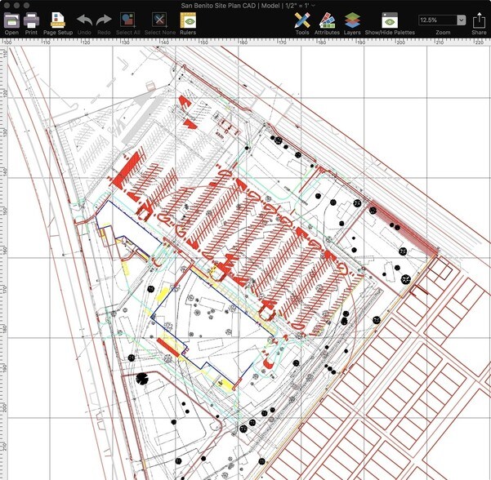The height and width of the screenshot is (480, 491).
Task: Open the Layers palette
Action: click(x=352, y=20)
